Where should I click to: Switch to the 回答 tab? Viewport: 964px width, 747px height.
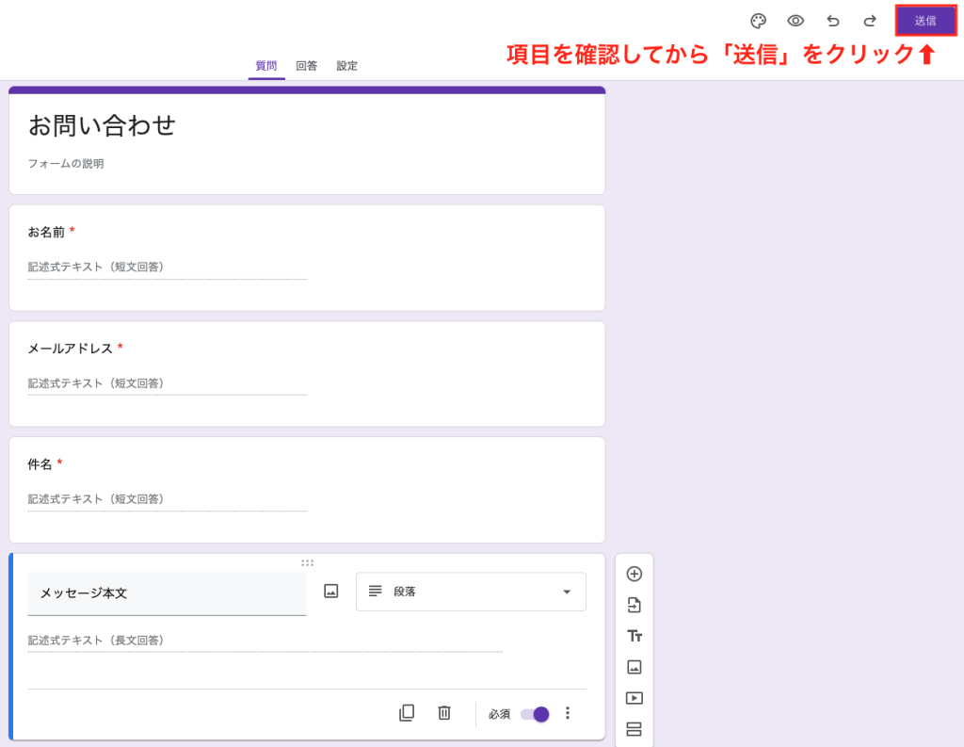click(306, 66)
